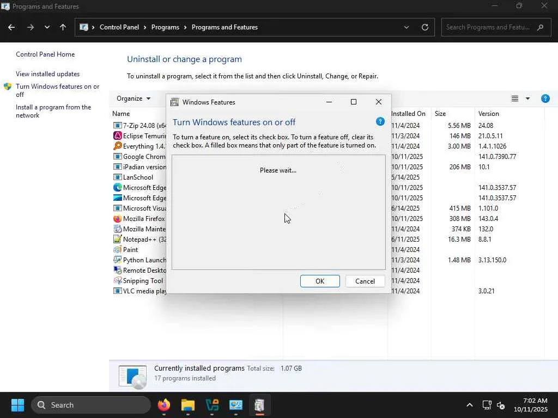
Task: Open Firefox from the taskbar
Action: [163, 405]
